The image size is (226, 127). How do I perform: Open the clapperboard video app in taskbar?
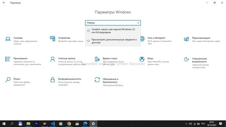(77, 124)
